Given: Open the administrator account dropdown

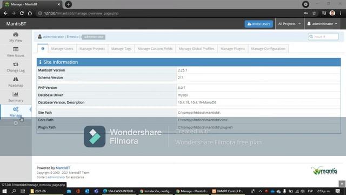Looking at the screenshot, I should (x=322, y=24).
